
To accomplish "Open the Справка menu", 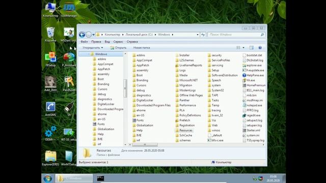I will pyautogui.click(x=132, y=42).
